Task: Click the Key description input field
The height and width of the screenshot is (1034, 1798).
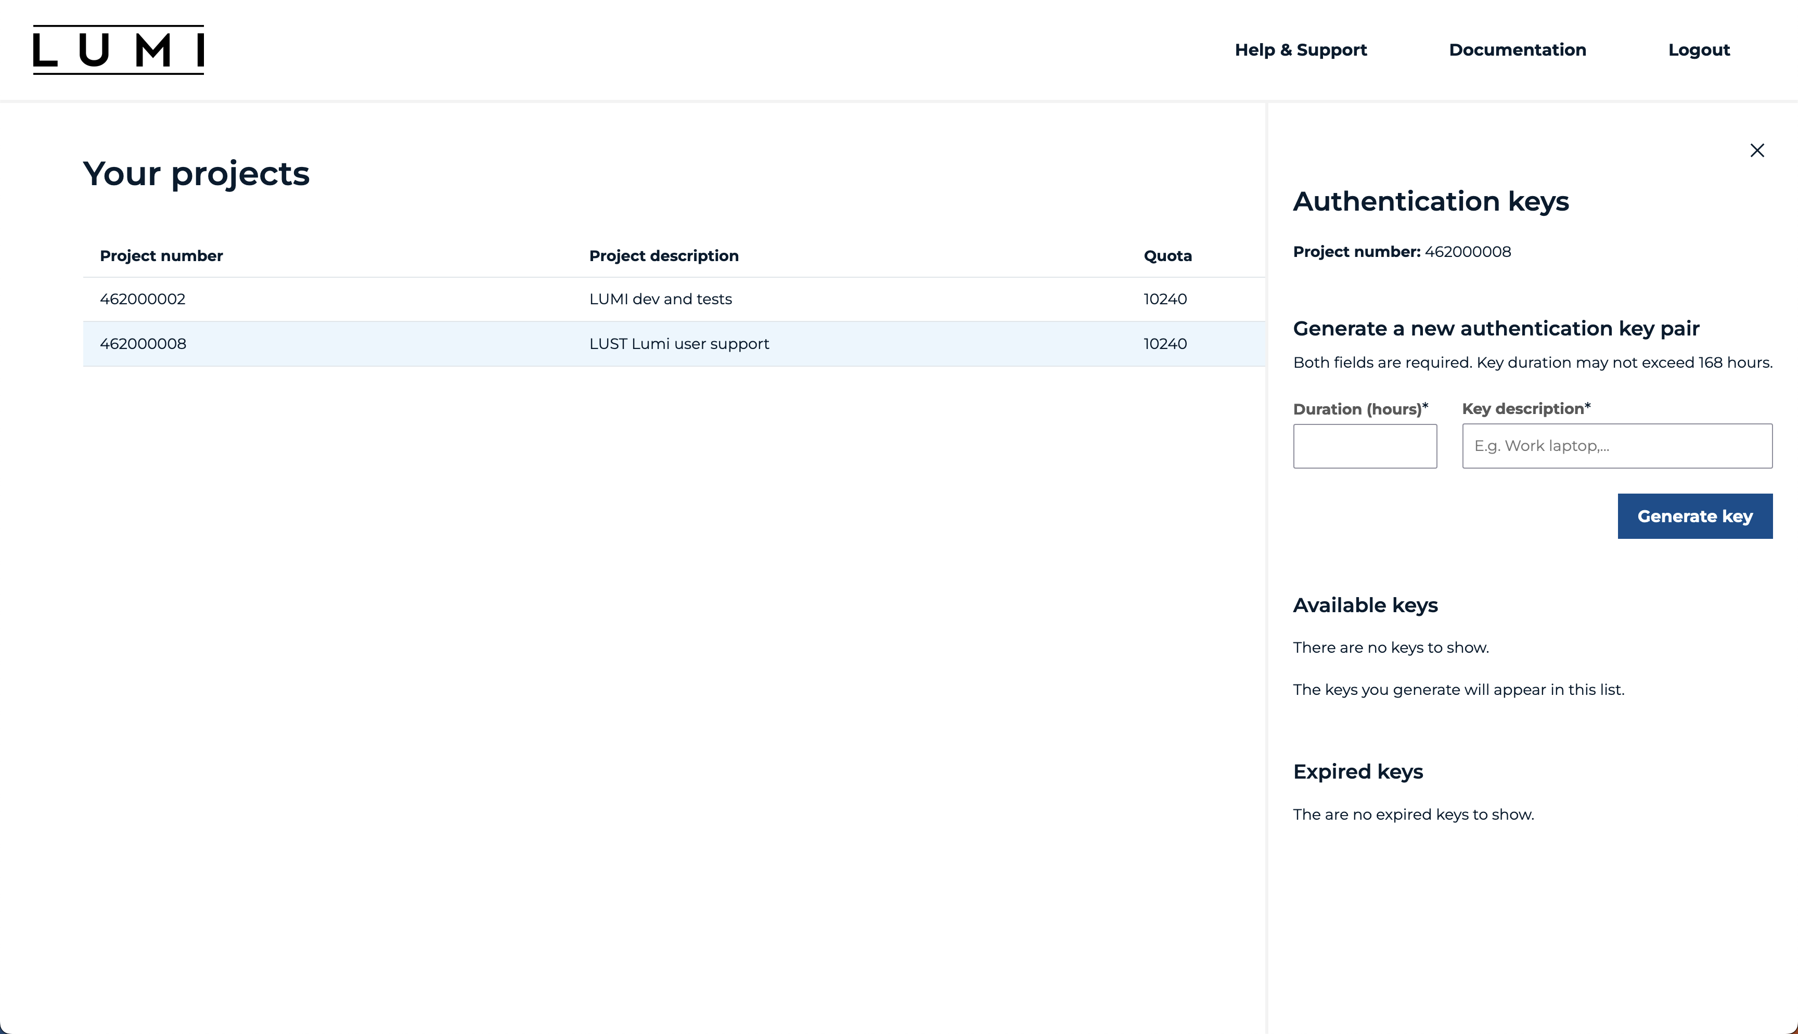Action: click(x=1616, y=445)
